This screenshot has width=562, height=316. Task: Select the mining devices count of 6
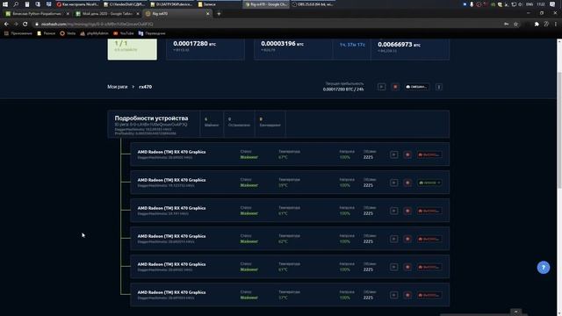click(206, 119)
